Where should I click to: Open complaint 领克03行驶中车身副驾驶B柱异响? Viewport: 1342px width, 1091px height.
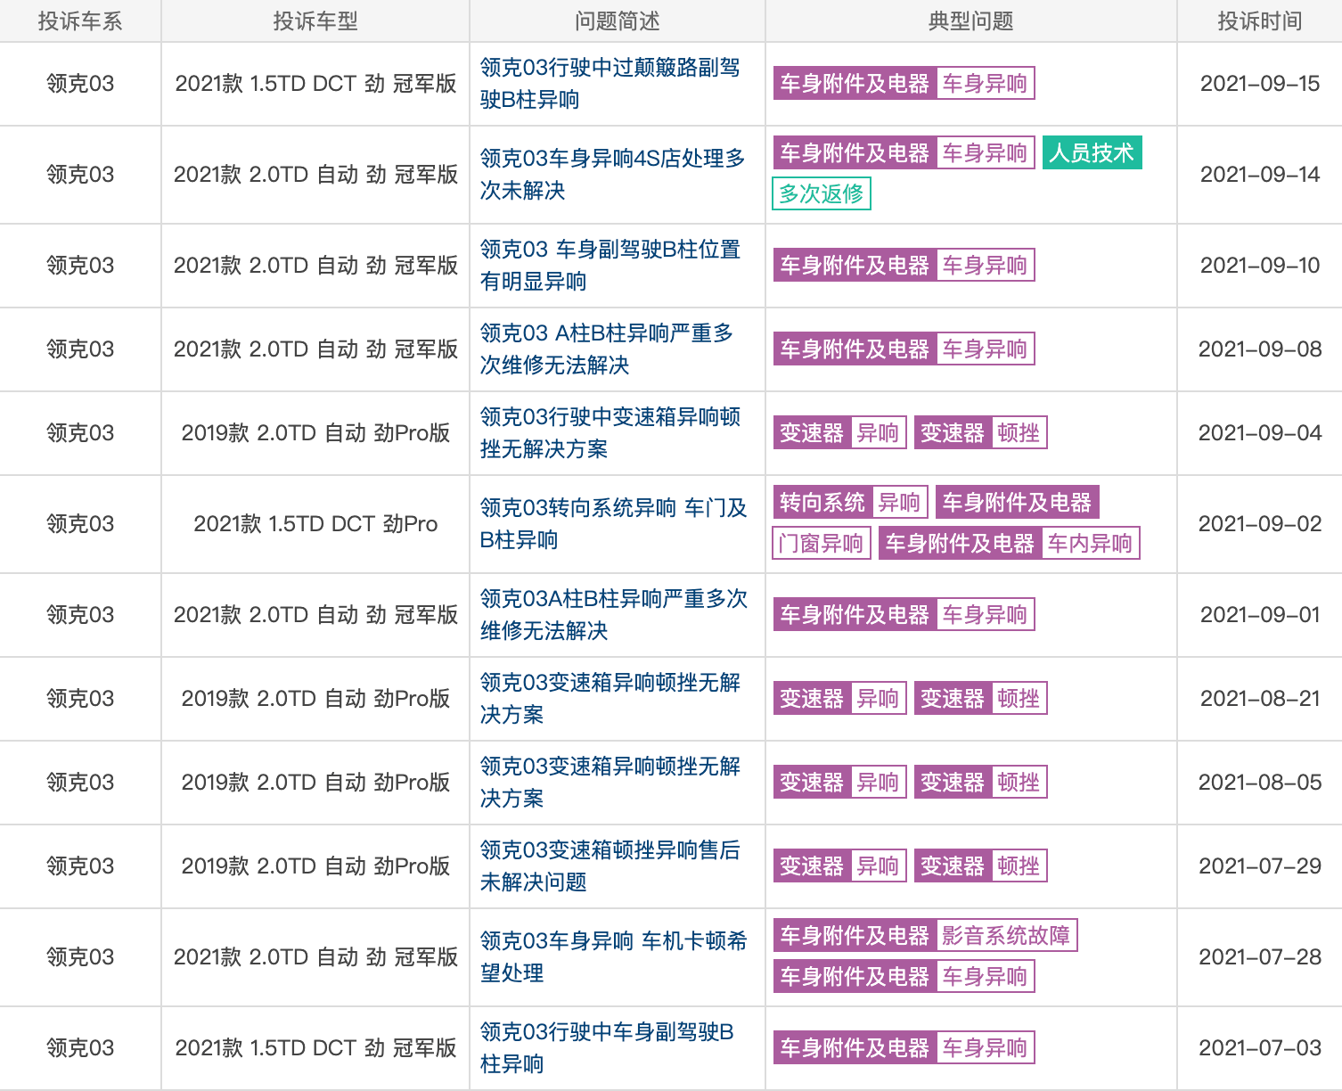(616, 1047)
